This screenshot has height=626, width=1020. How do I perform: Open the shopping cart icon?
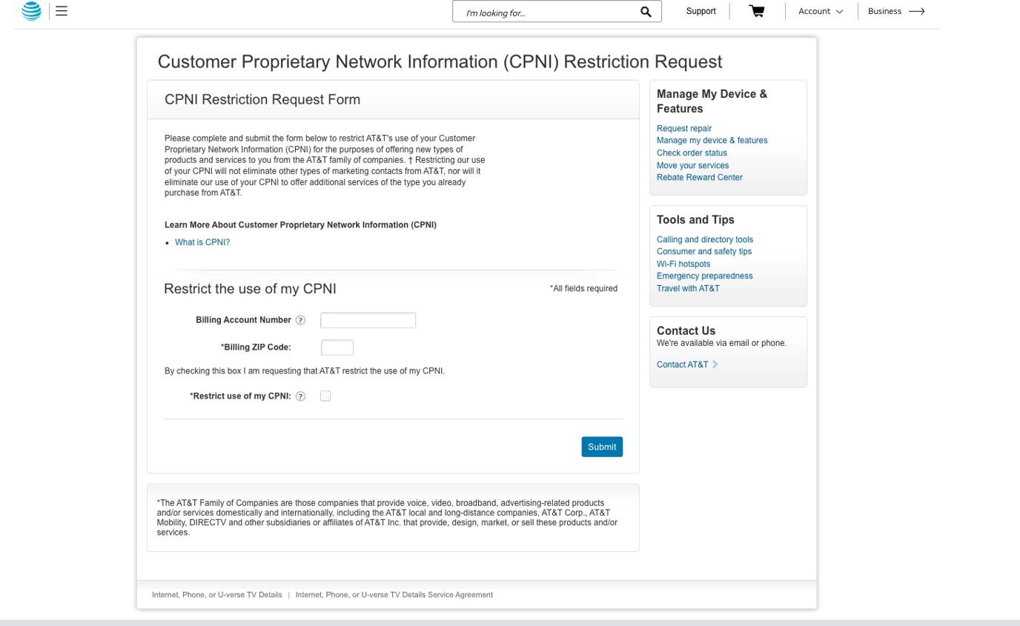756,11
